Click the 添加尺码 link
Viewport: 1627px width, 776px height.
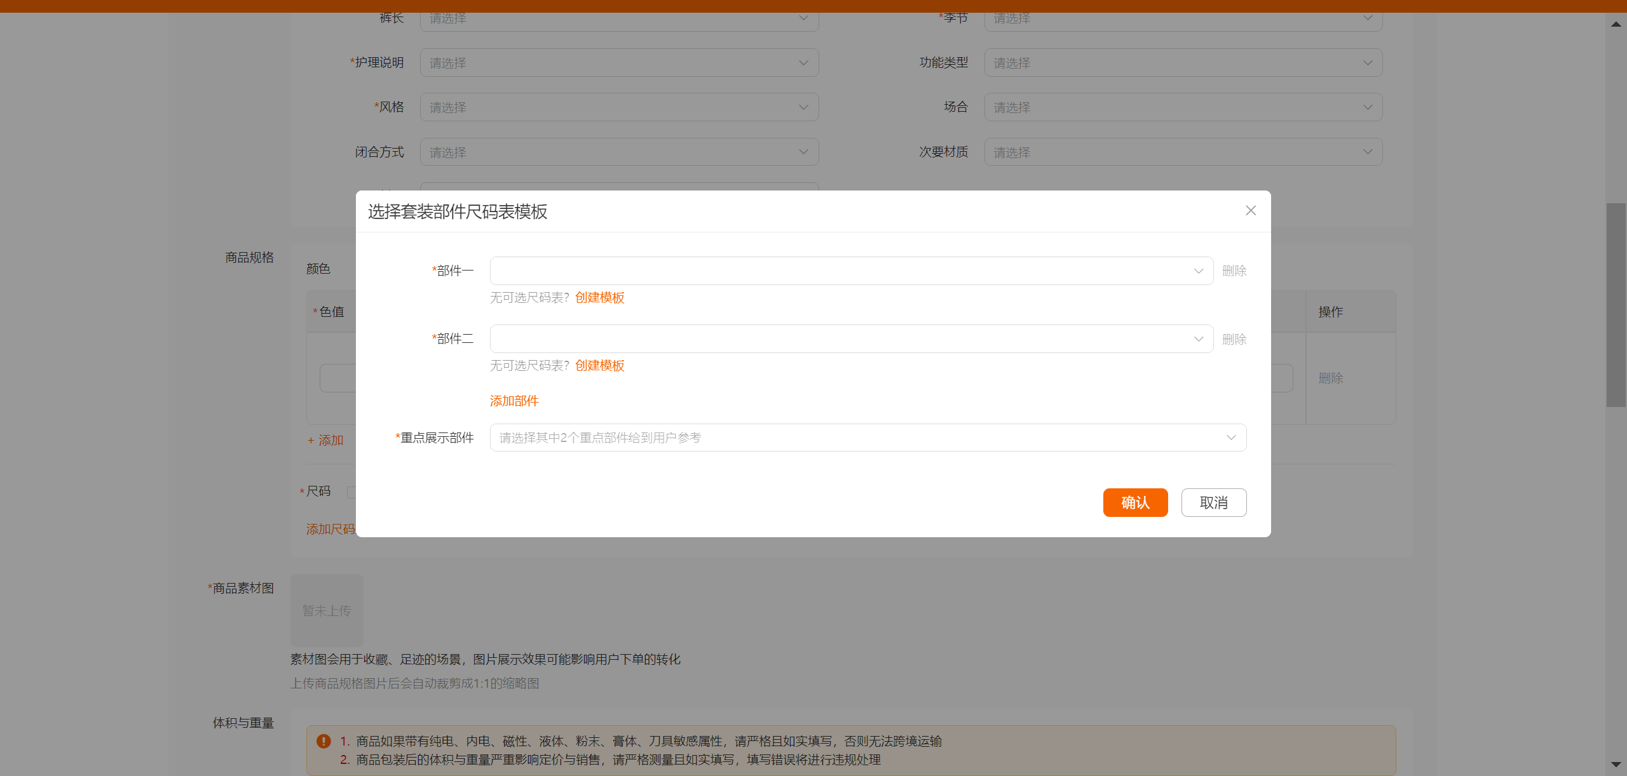click(330, 528)
